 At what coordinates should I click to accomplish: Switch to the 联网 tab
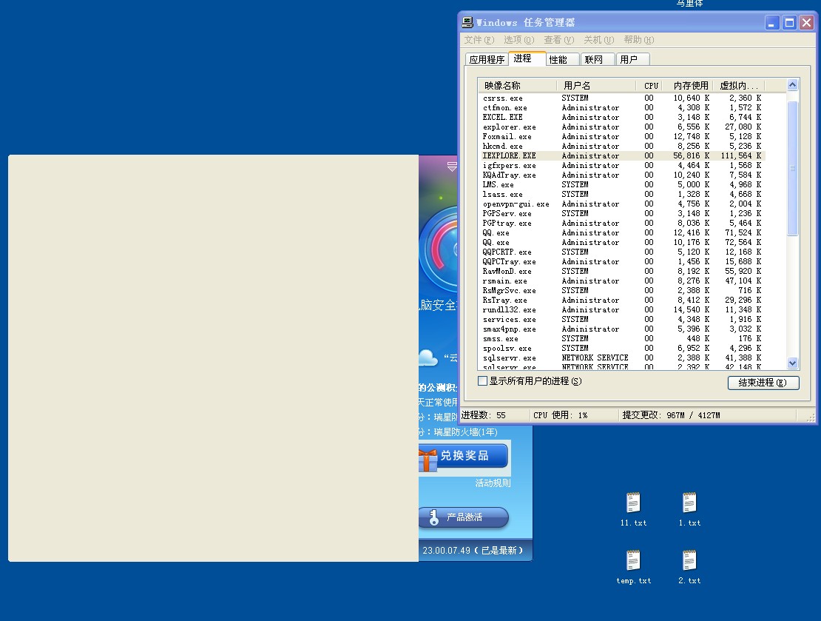[x=598, y=59]
